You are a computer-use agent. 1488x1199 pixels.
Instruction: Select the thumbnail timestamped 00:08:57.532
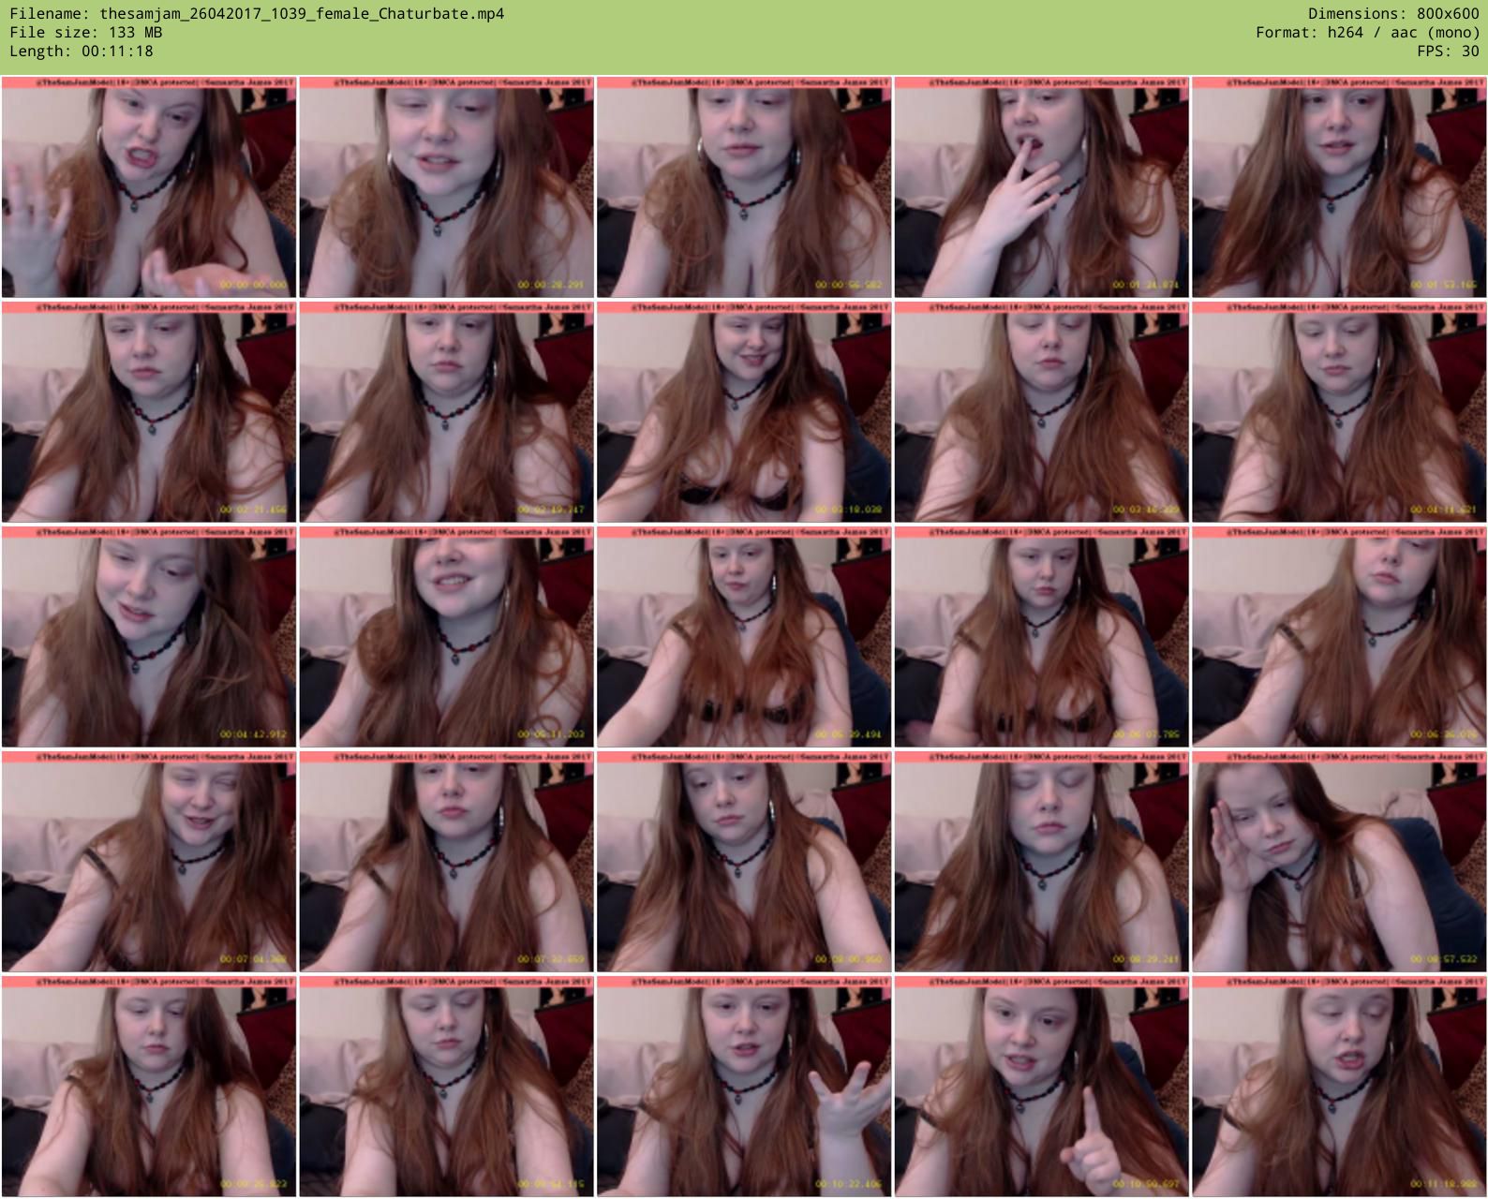point(1339,862)
